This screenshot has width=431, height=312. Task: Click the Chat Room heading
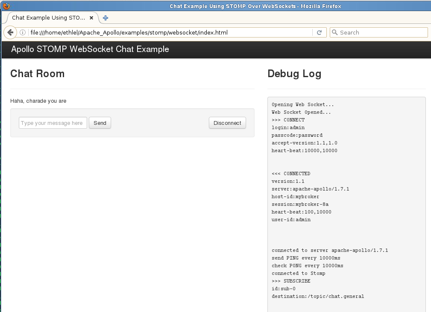(x=38, y=73)
